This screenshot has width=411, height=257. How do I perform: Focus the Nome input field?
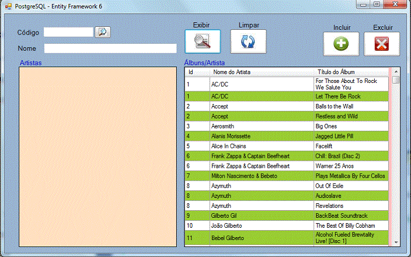(110, 48)
